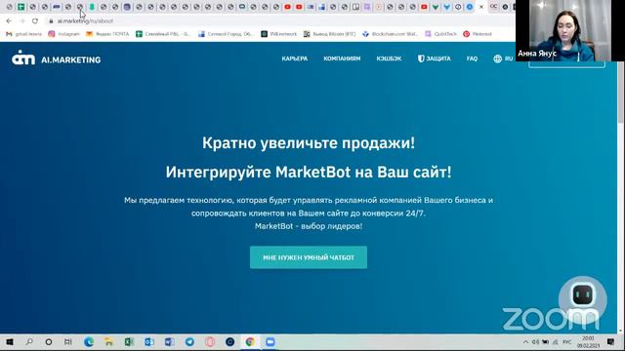The height and width of the screenshot is (351, 625).
Task: Open the QubitTech bookmark
Action: 440,34
